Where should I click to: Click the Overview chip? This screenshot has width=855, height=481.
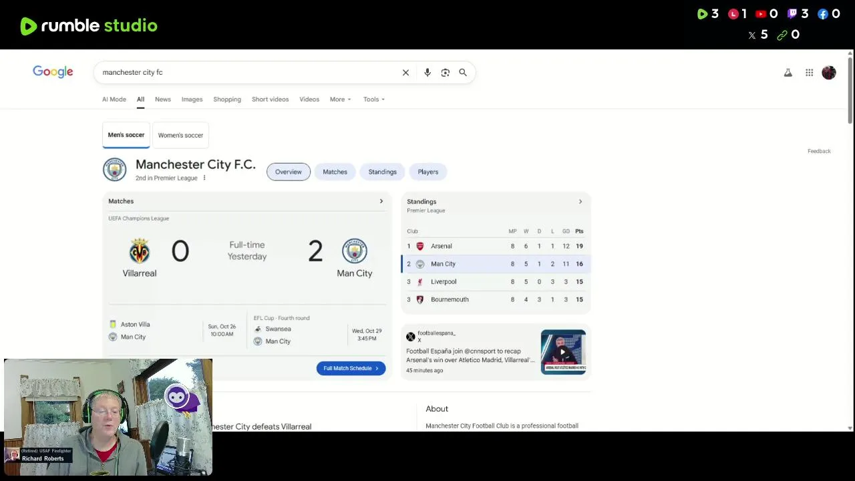click(x=289, y=172)
